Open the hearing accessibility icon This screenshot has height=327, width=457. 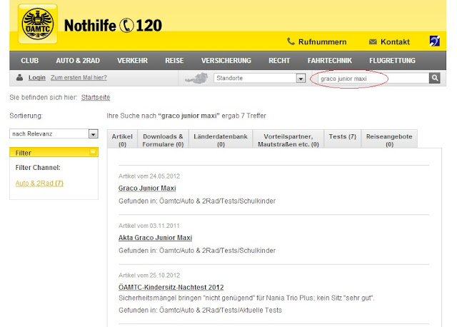pos(435,41)
